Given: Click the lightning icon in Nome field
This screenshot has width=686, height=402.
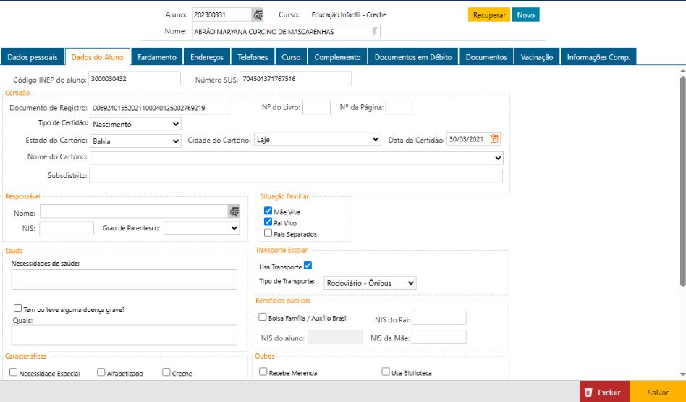Looking at the screenshot, I should 374,32.
